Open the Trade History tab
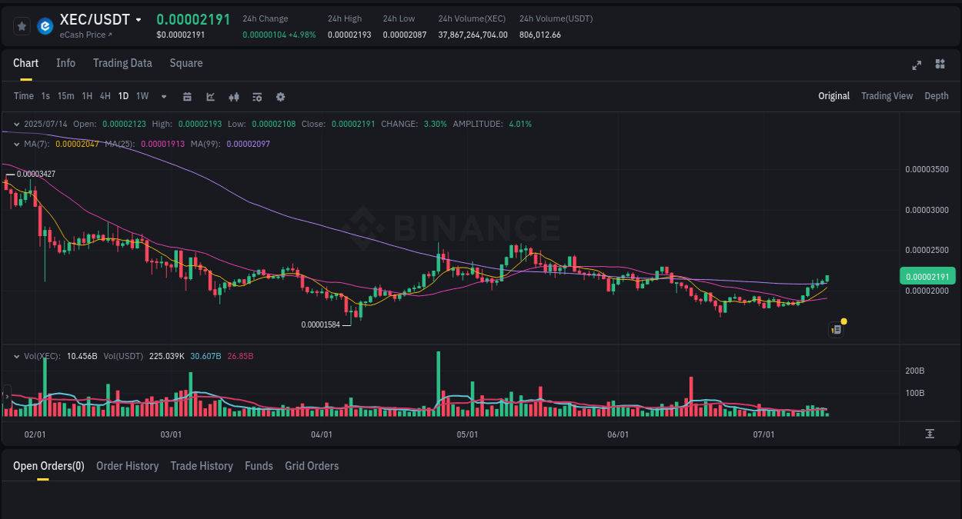Viewport: 962px width, 519px height. 202,466
